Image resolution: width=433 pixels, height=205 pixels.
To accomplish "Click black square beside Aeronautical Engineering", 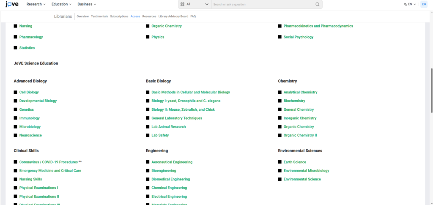I will pos(148,162).
